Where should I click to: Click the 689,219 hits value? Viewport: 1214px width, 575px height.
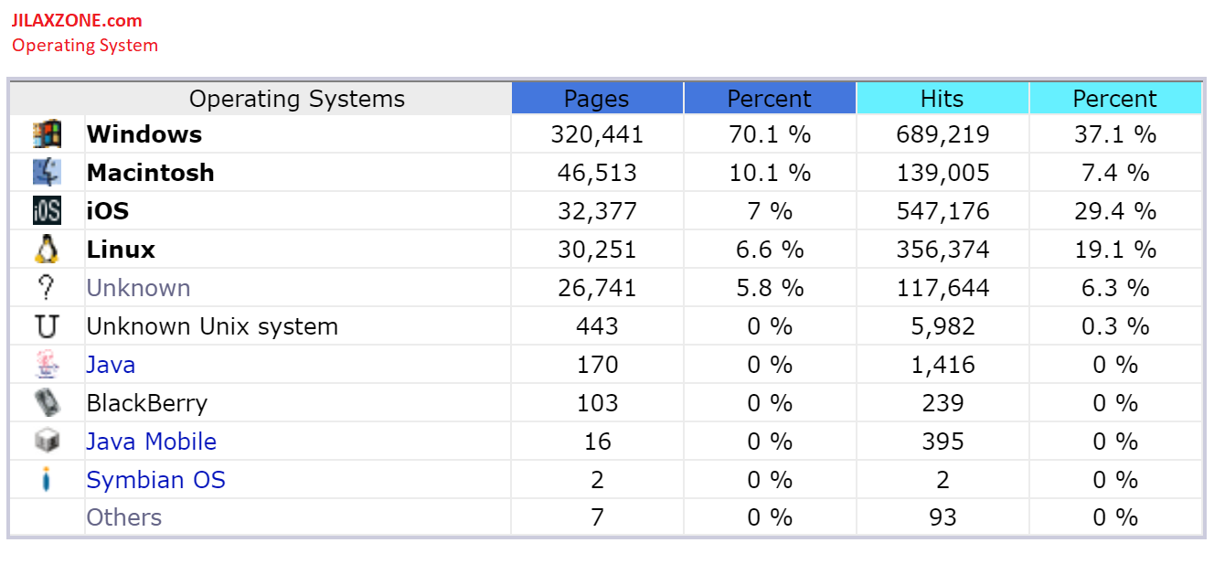pos(942,134)
